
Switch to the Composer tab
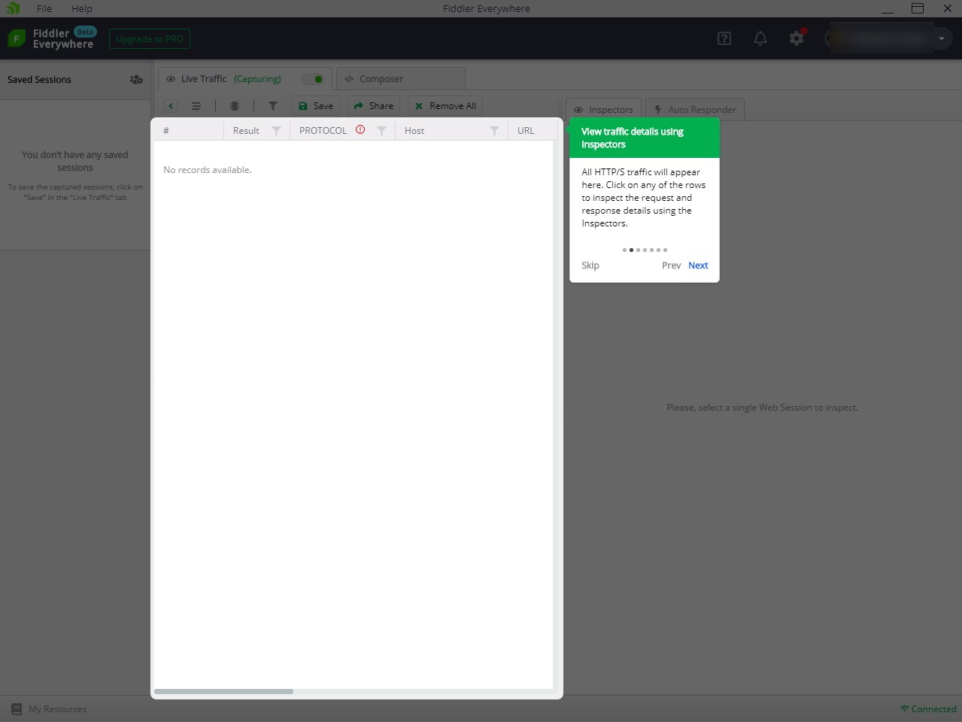point(401,78)
